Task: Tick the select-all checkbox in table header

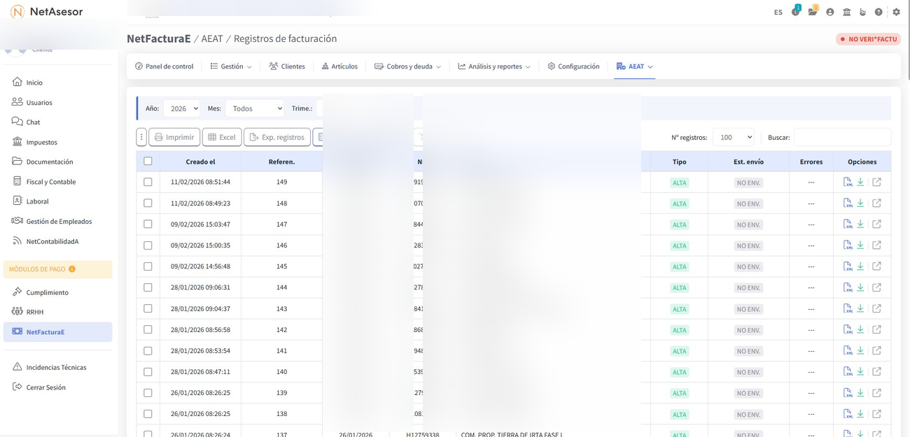Action: pyautogui.click(x=148, y=162)
